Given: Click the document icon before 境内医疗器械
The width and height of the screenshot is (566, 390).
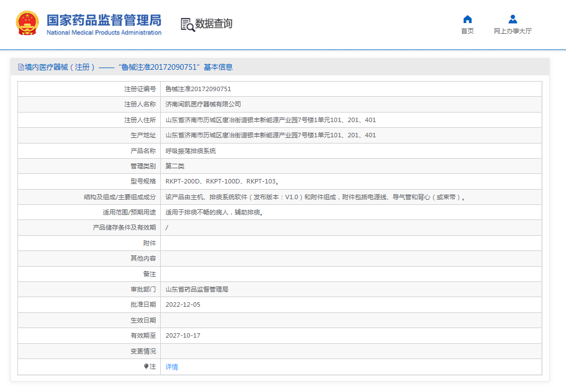Looking at the screenshot, I should (21, 67).
